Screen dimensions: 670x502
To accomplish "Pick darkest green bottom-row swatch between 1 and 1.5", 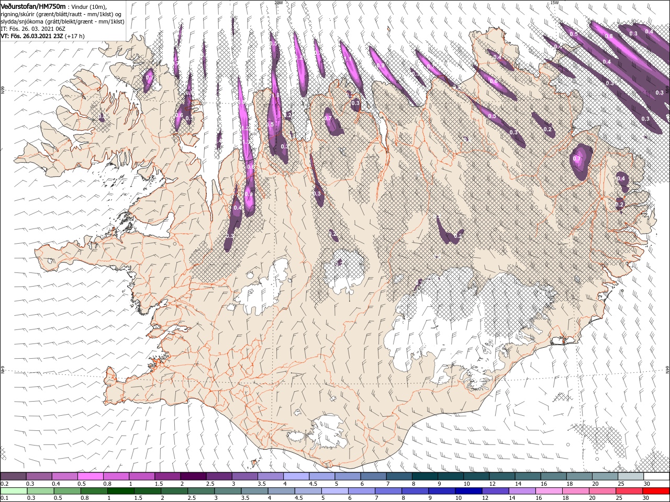I will click(x=121, y=491).
